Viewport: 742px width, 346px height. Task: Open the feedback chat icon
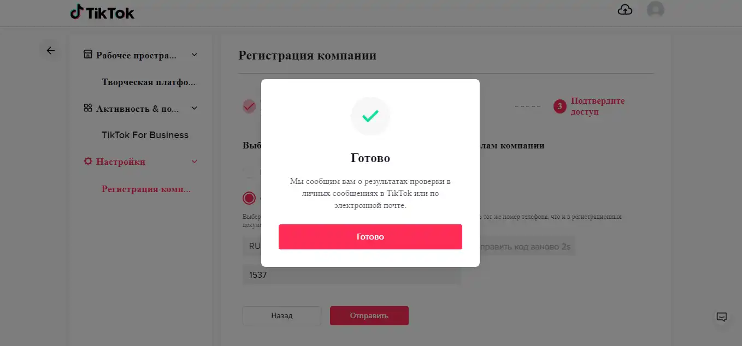pos(721,317)
